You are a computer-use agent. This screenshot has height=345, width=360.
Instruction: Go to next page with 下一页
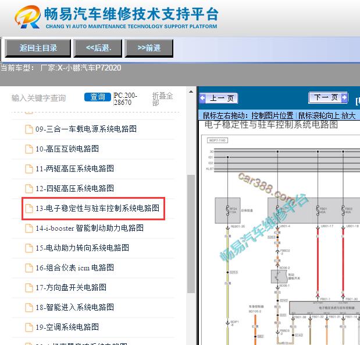coord(329,98)
